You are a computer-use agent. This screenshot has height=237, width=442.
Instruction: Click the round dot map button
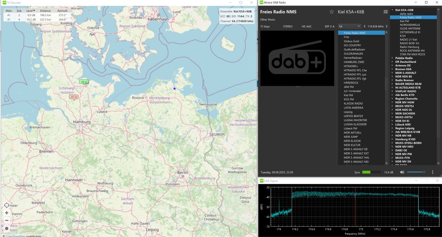[x=7, y=228]
